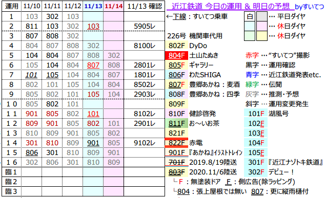Image resolution: width=326 pixels, height=198 pixels.
Task: Select the 1801レ confirmation cell
Action: 145,75
